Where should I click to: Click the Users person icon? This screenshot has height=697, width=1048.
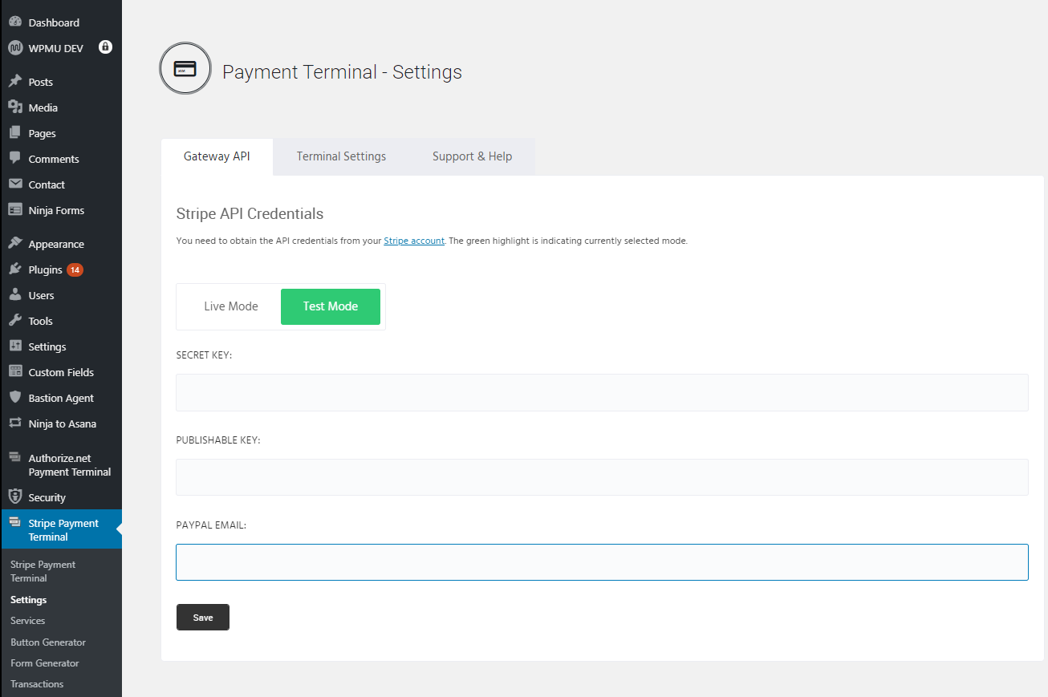[x=14, y=295]
